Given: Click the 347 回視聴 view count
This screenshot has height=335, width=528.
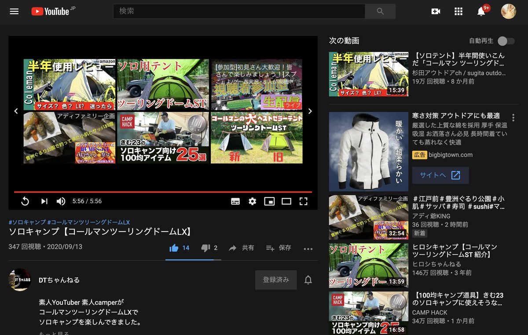Looking at the screenshot, I should pyautogui.click(x=24, y=247).
